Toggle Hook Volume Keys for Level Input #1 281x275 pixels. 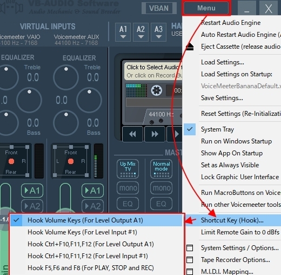click(96, 232)
